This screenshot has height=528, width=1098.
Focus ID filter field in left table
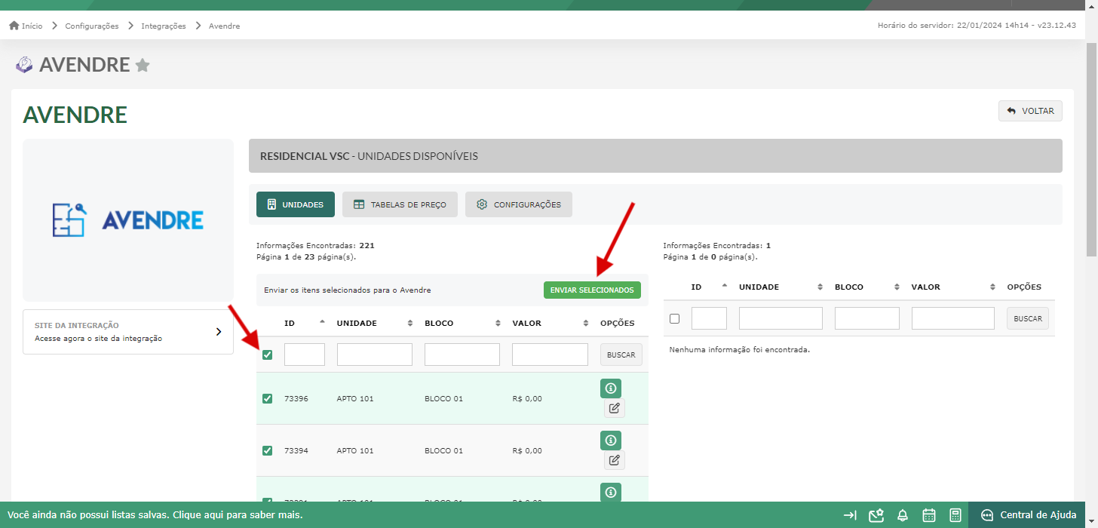point(305,355)
